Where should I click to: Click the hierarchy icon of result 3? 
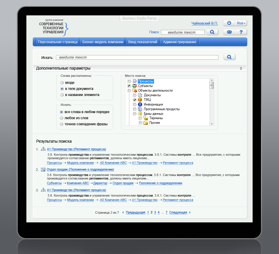tap(43, 190)
